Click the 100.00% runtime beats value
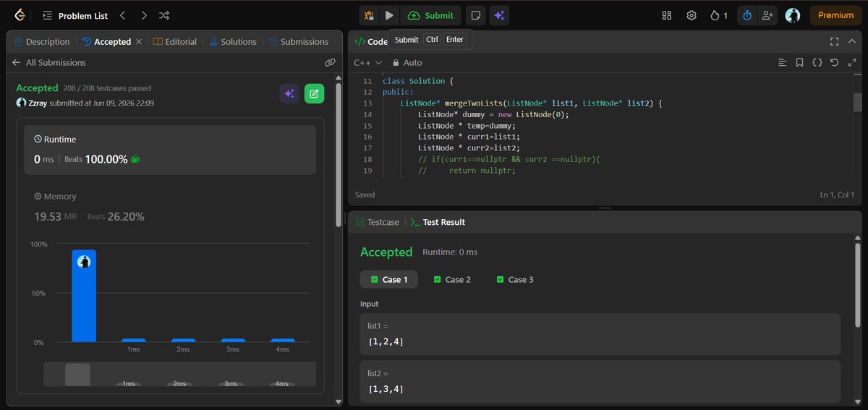The image size is (868, 410). pyautogui.click(x=106, y=159)
